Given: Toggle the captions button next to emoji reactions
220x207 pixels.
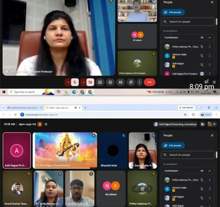Looking at the screenshot, I should click(x=121, y=82).
